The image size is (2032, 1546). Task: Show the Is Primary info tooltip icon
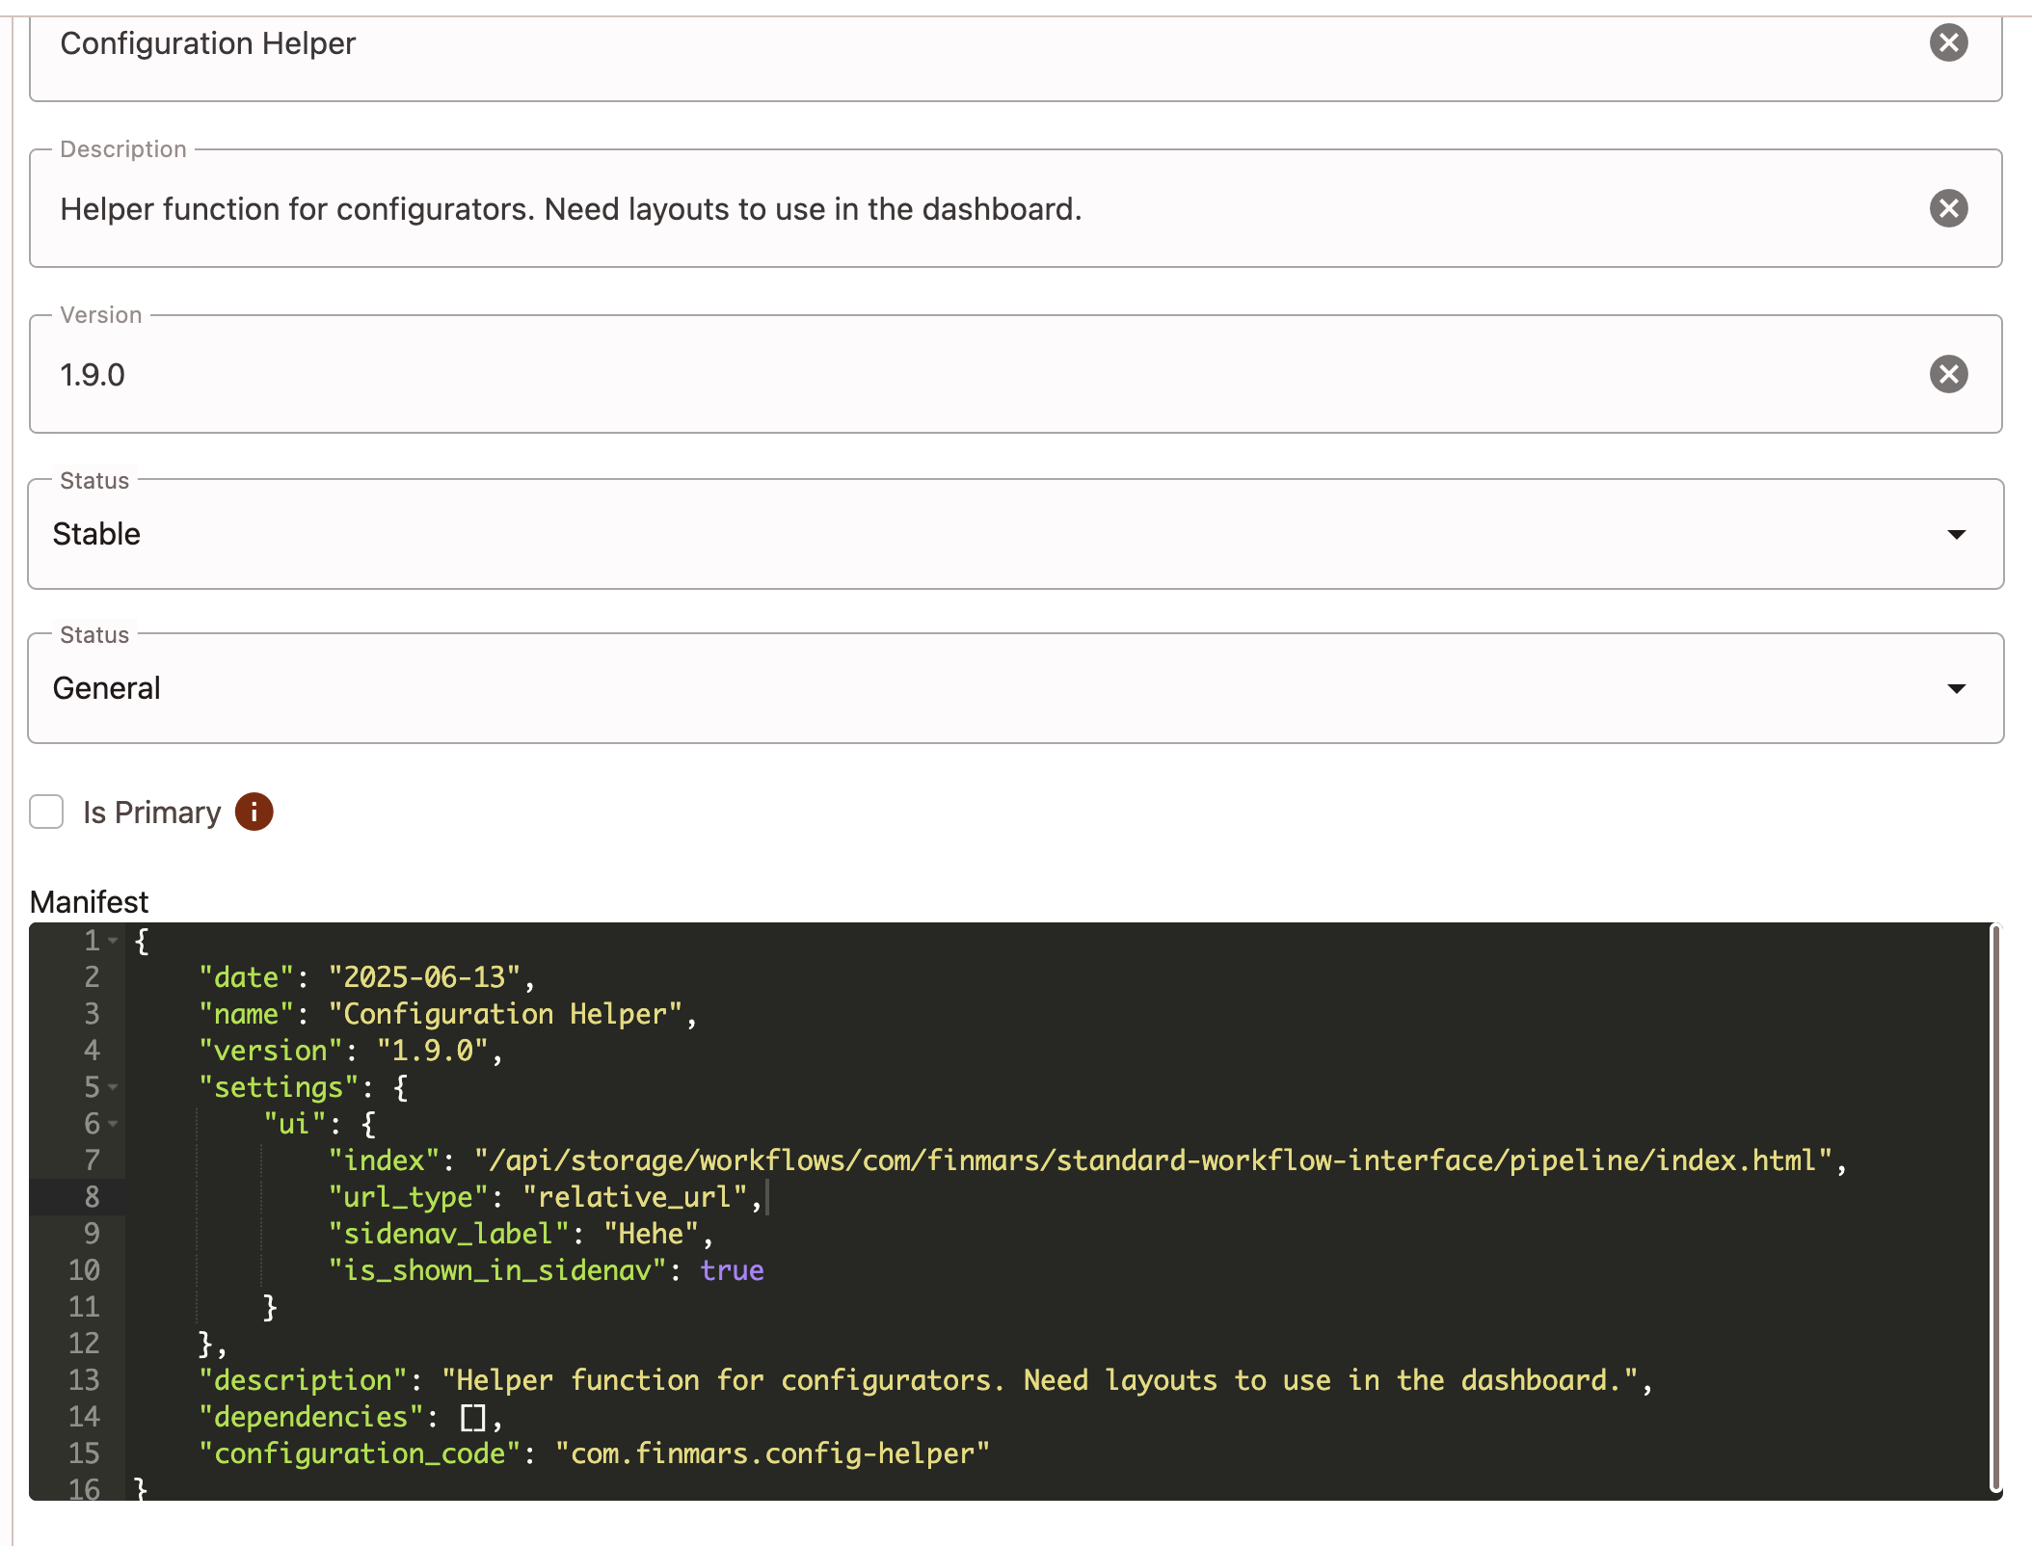(x=254, y=812)
